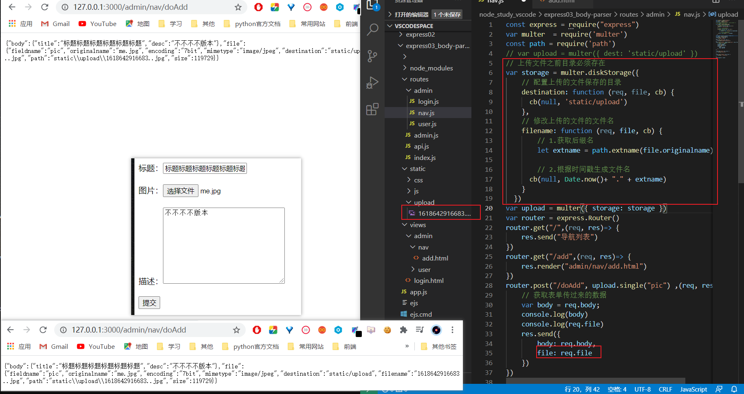Open login.js in the file tree
Viewport: 744px width, 394px height.
(x=428, y=101)
